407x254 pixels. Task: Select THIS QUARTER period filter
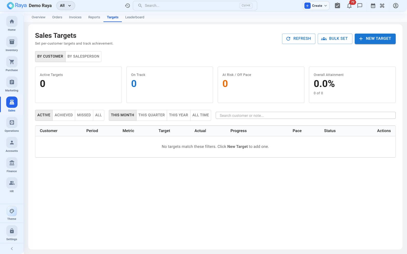pyautogui.click(x=152, y=115)
